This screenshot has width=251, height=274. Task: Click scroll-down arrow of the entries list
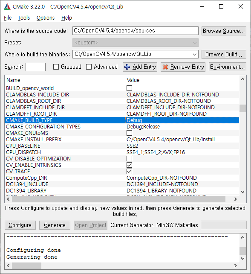[242, 192]
